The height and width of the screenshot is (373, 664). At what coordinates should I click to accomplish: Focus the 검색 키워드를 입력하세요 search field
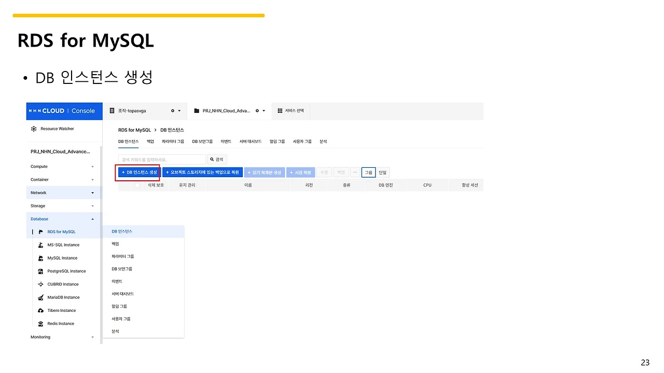click(x=162, y=160)
